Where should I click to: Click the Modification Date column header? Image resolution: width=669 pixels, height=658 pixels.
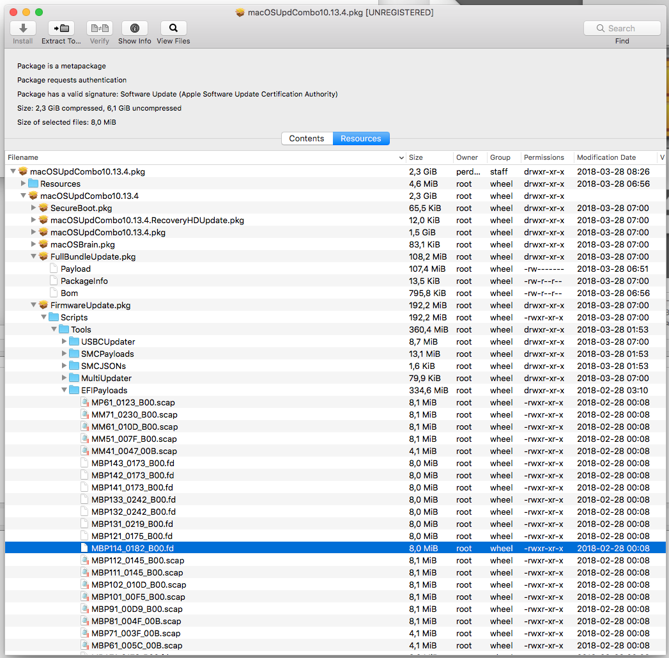coord(606,157)
